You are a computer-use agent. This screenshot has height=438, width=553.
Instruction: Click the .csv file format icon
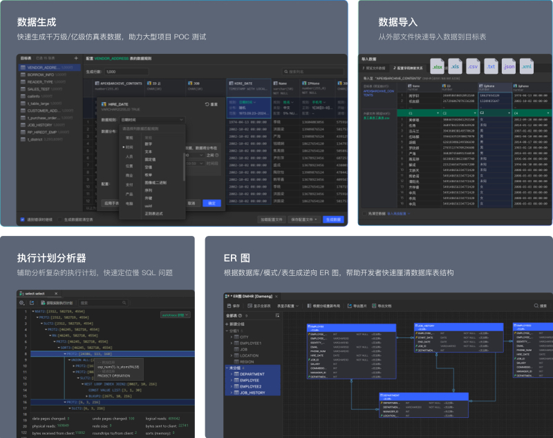tap(473, 66)
